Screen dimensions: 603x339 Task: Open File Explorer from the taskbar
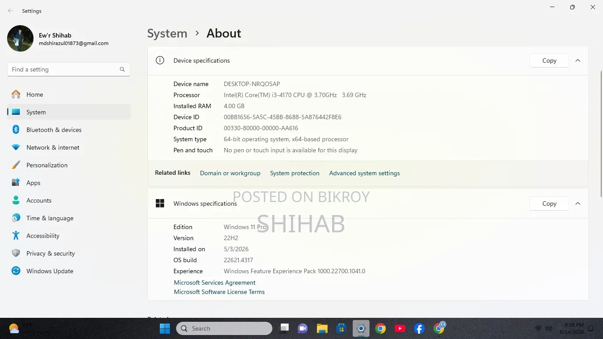click(x=322, y=328)
